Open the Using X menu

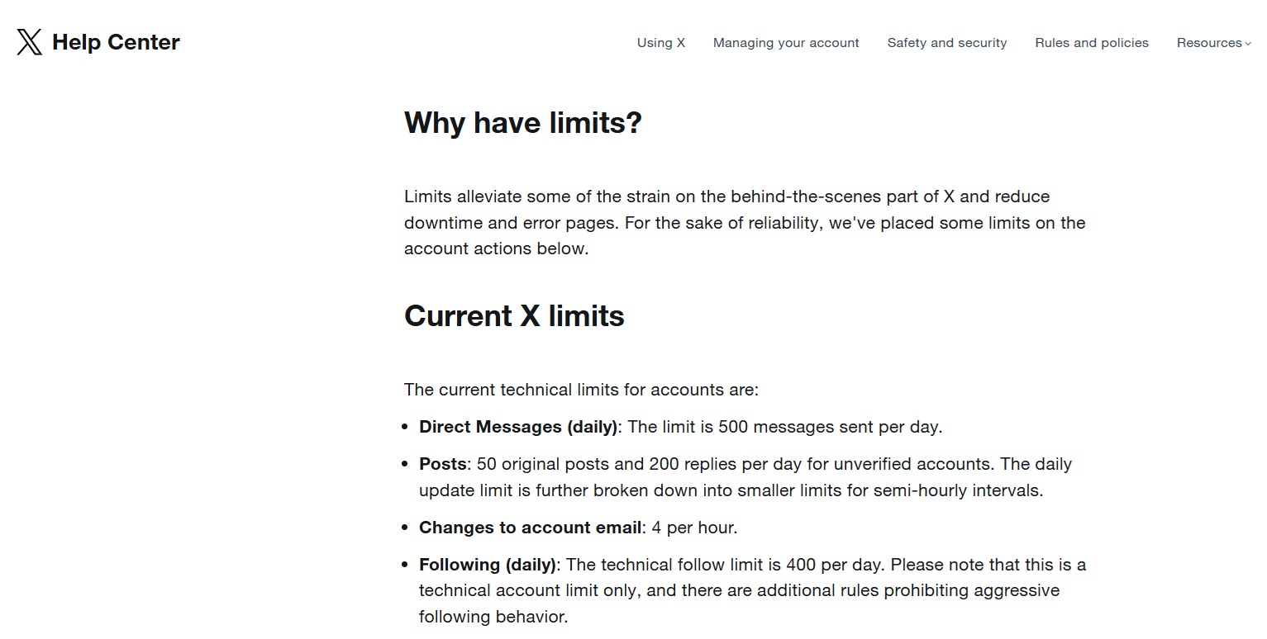click(x=661, y=43)
